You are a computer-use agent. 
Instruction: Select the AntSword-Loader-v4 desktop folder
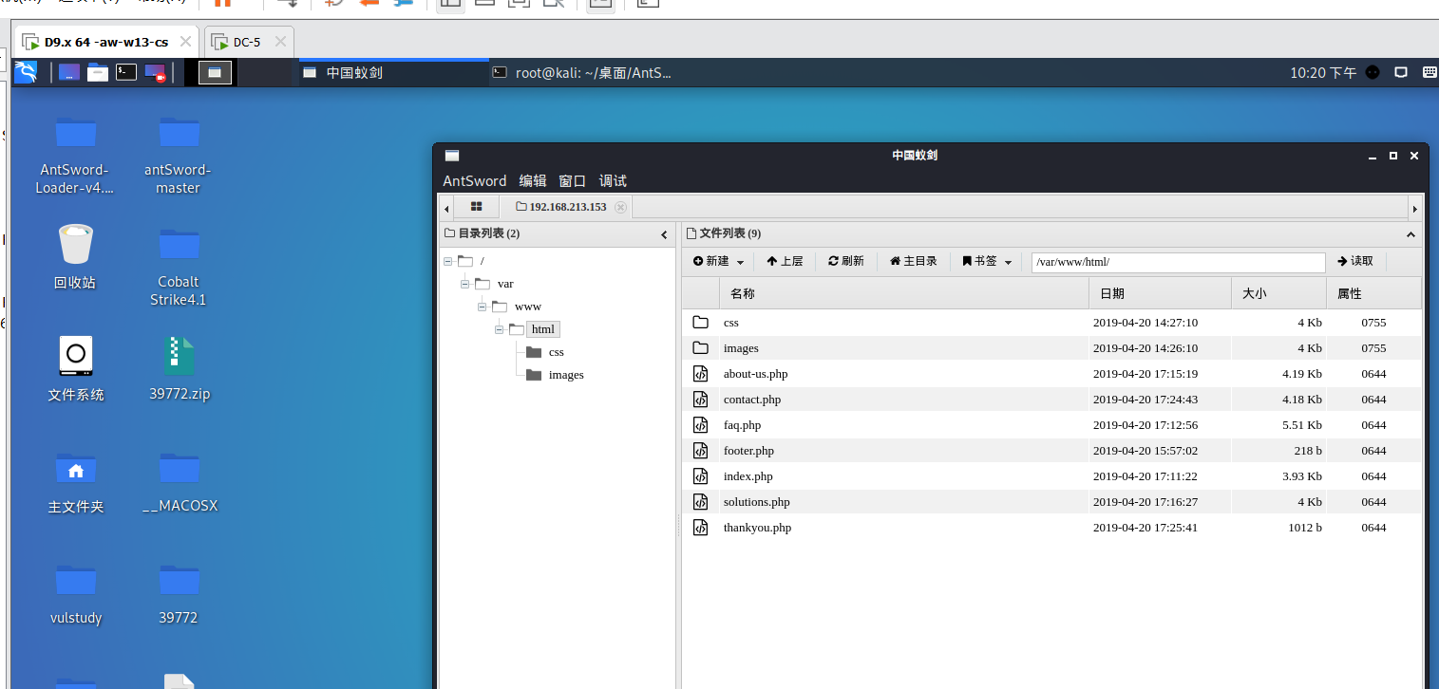(75, 154)
